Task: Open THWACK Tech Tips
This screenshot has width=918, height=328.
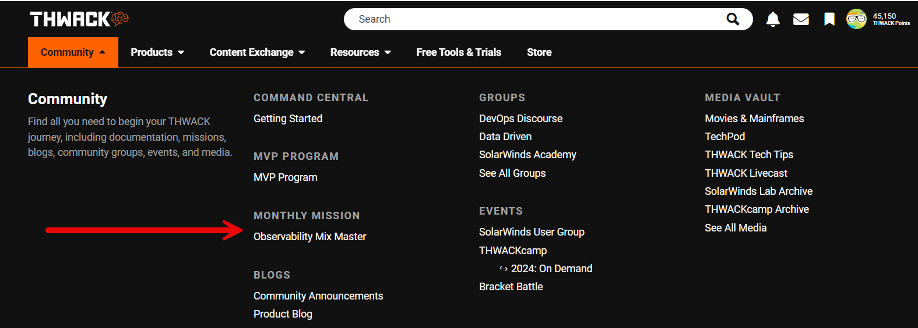Action: point(749,155)
